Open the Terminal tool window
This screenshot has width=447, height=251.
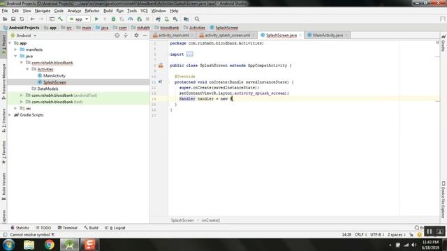click(x=68, y=228)
